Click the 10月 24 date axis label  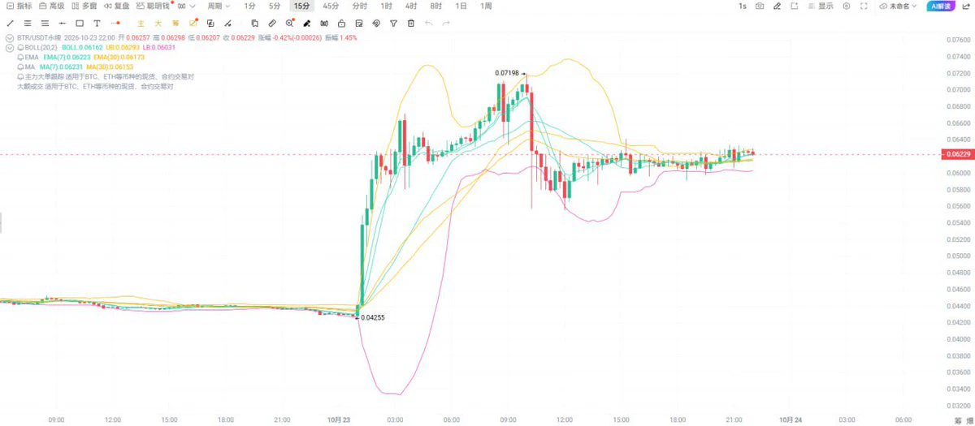click(791, 420)
